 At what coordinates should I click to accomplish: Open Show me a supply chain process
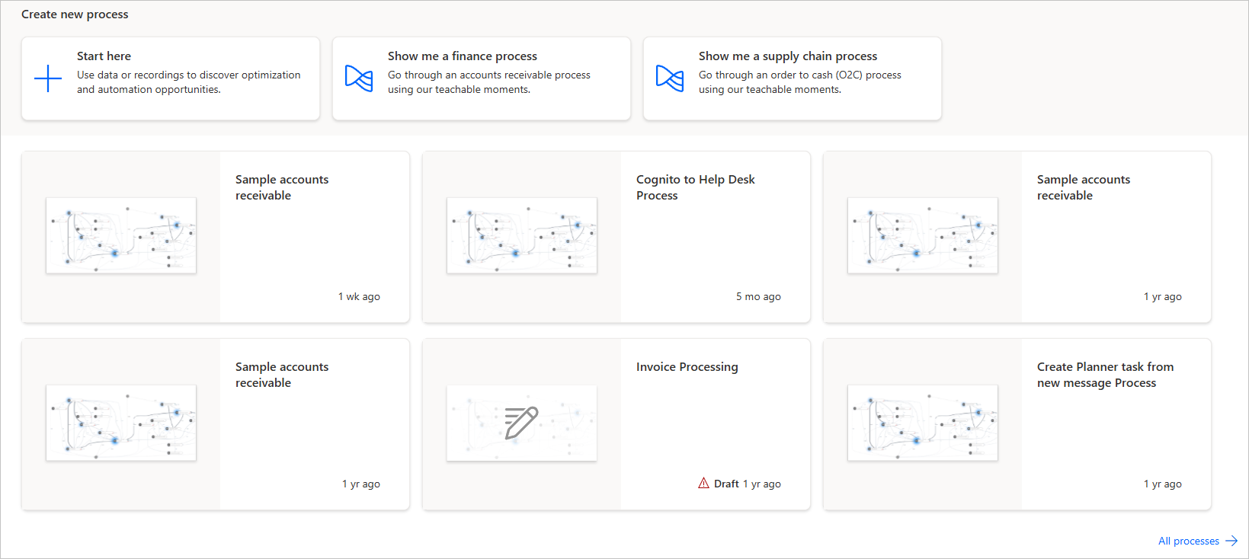pos(787,56)
